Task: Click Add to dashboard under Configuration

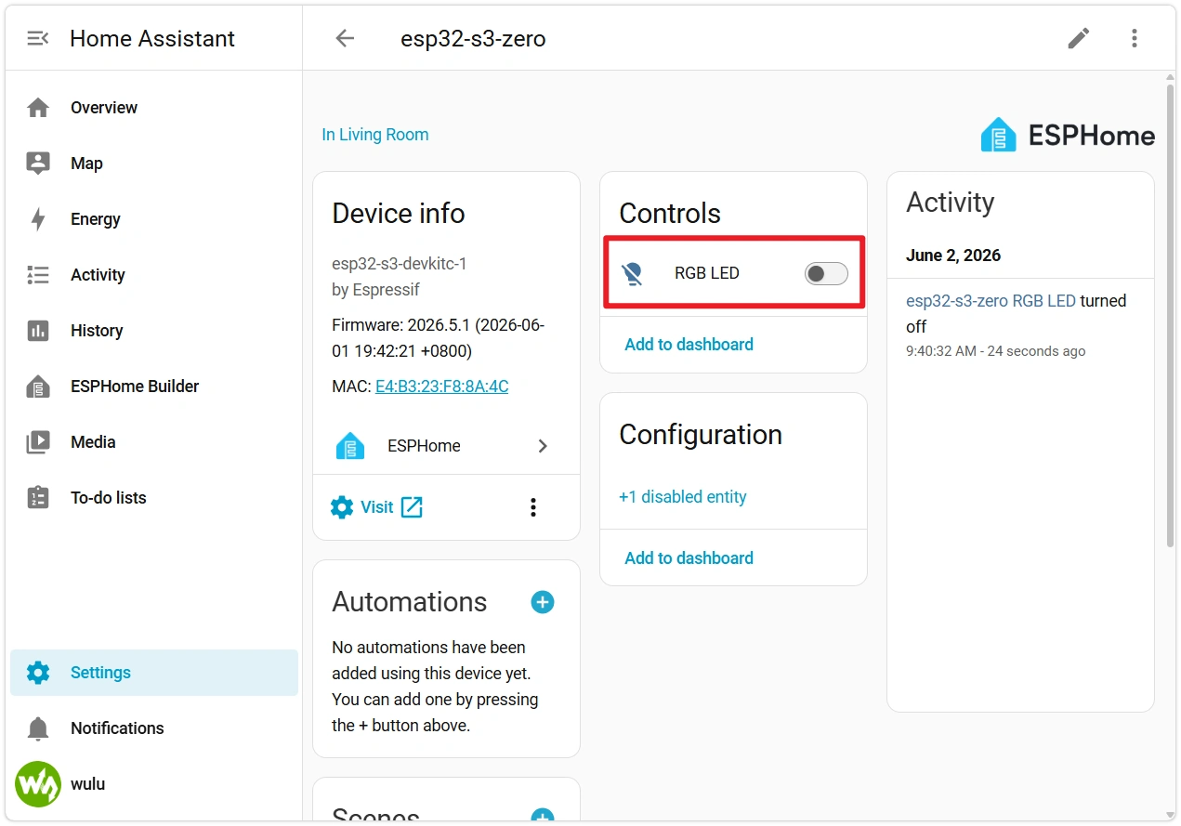Action: click(x=689, y=558)
